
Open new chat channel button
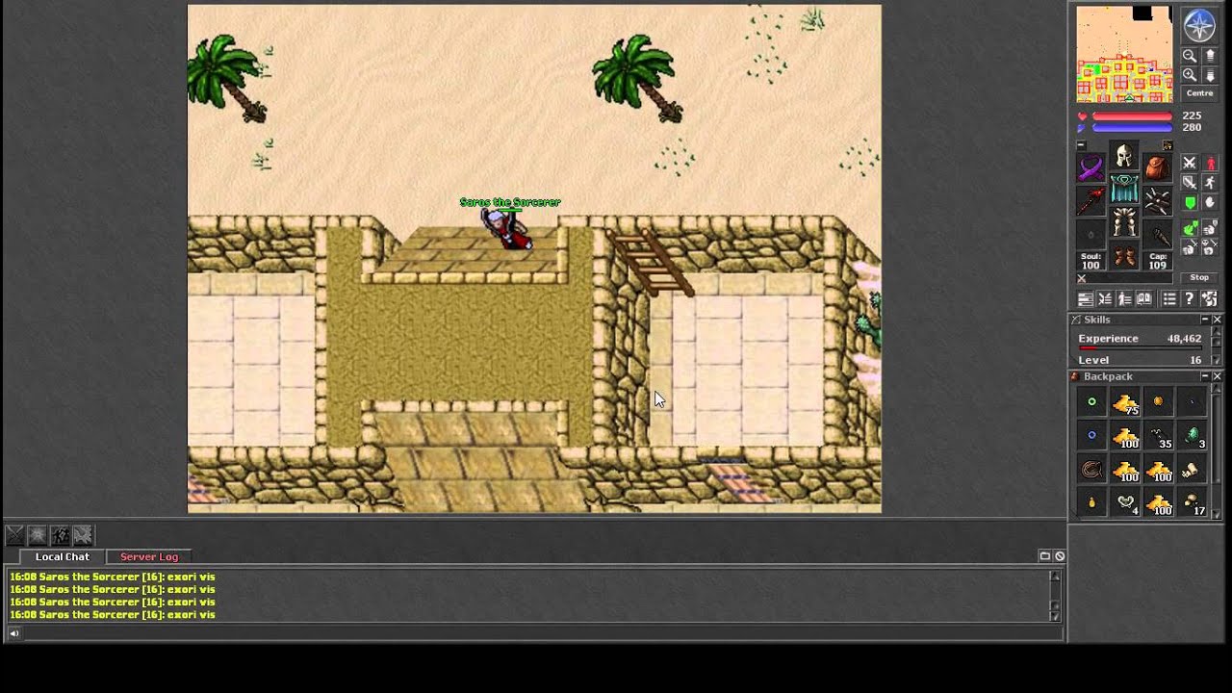pos(1044,555)
